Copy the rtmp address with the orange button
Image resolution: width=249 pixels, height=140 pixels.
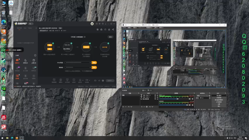pyautogui.click(x=94, y=63)
